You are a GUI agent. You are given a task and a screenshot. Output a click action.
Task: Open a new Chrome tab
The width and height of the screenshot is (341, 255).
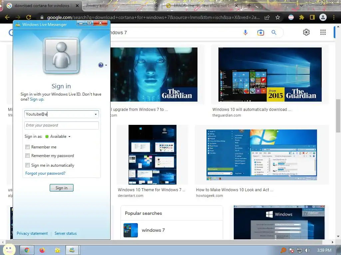click(249, 6)
